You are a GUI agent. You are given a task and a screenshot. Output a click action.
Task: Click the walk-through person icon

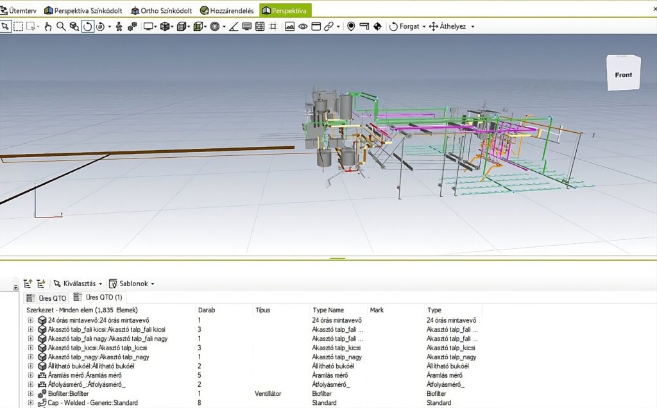tap(120, 26)
